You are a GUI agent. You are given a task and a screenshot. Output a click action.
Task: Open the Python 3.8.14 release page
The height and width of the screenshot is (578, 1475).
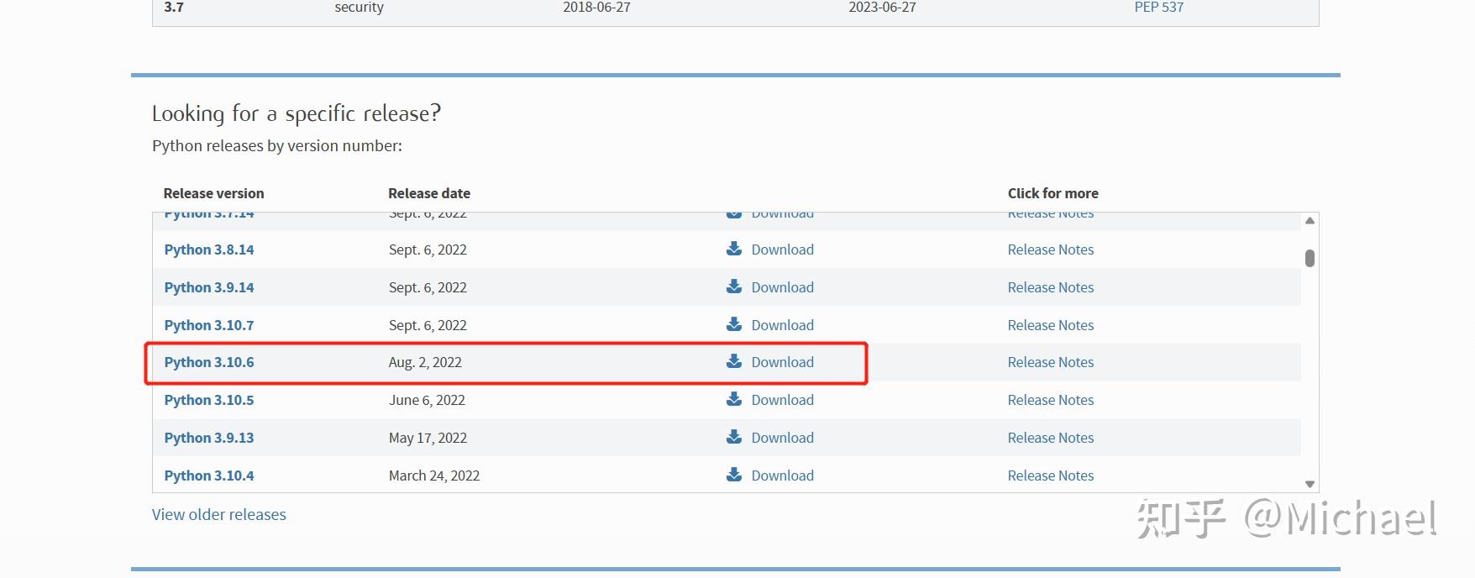209,250
